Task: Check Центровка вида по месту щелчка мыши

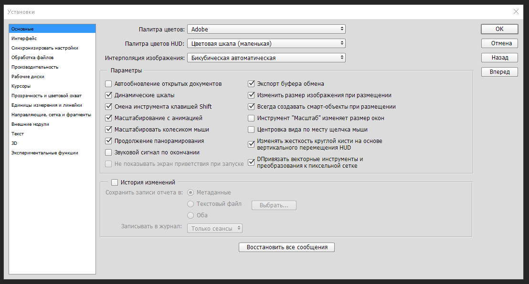Action: pos(251,129)
